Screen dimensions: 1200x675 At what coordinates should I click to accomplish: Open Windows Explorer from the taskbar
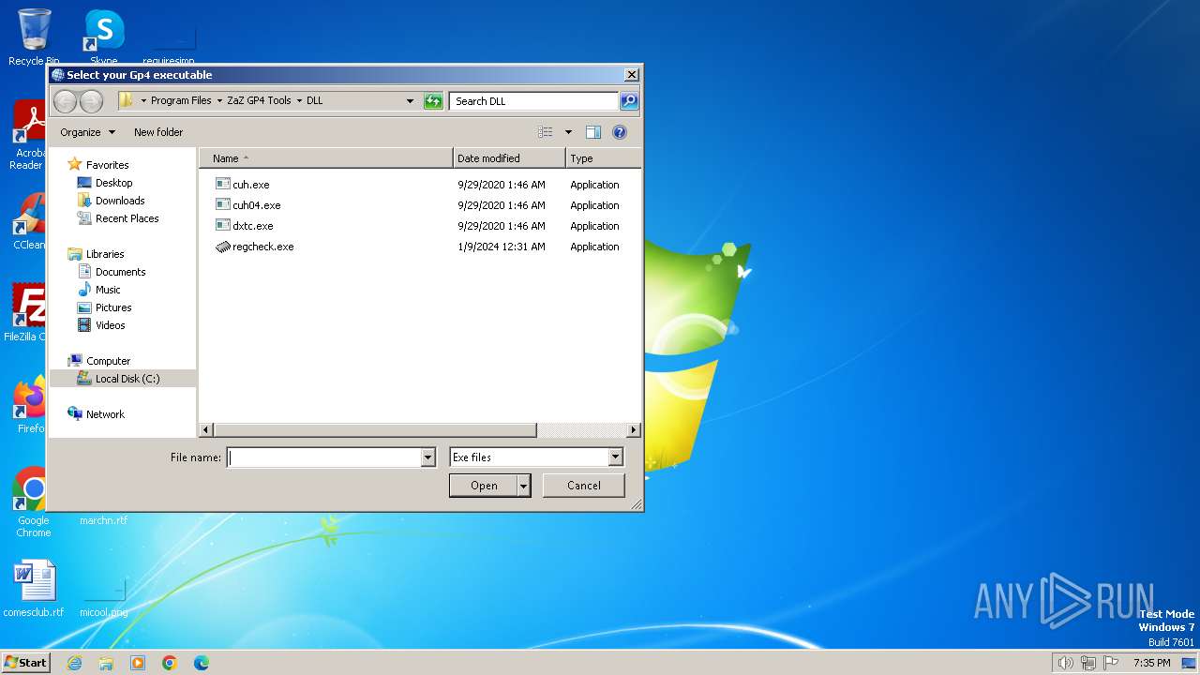[106, 663]
